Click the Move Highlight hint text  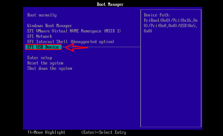(x=49, y=132)
